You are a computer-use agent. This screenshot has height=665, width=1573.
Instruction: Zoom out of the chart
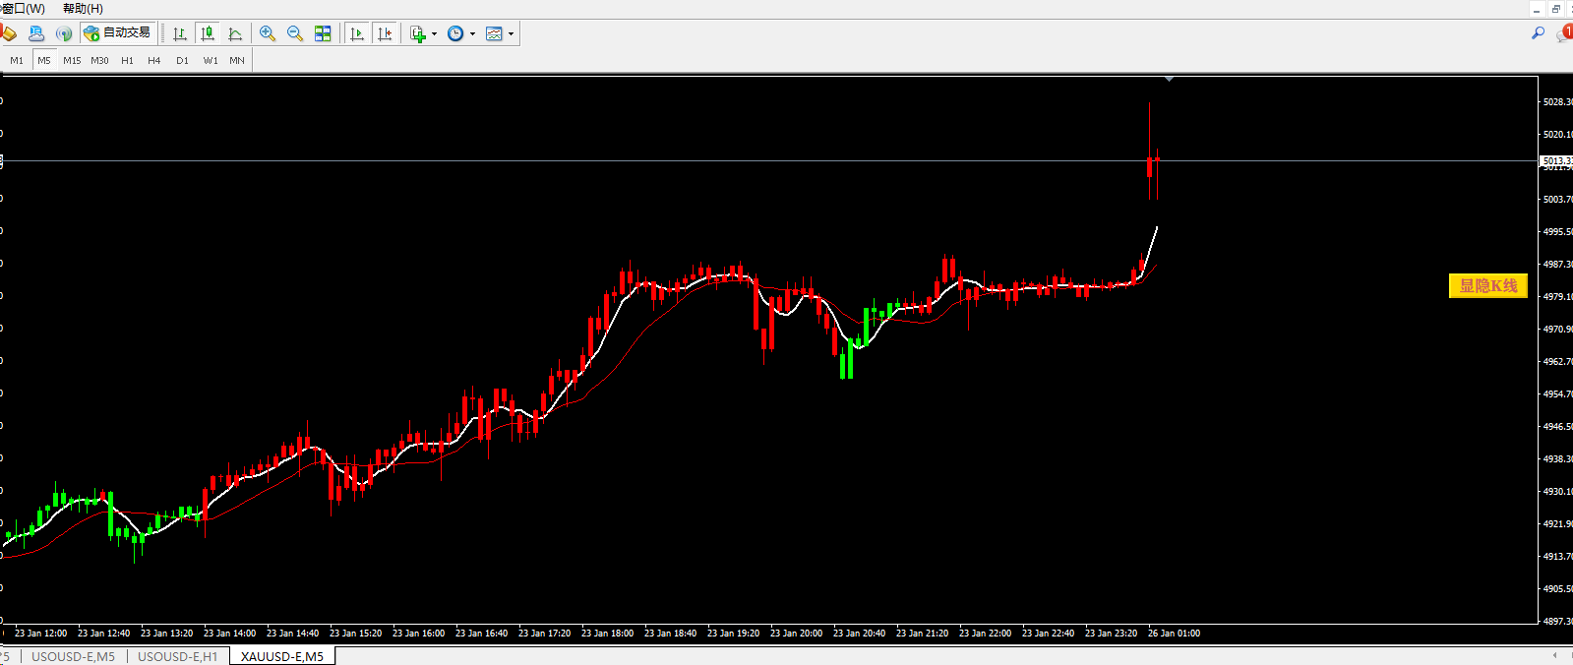tap(295, 33)
